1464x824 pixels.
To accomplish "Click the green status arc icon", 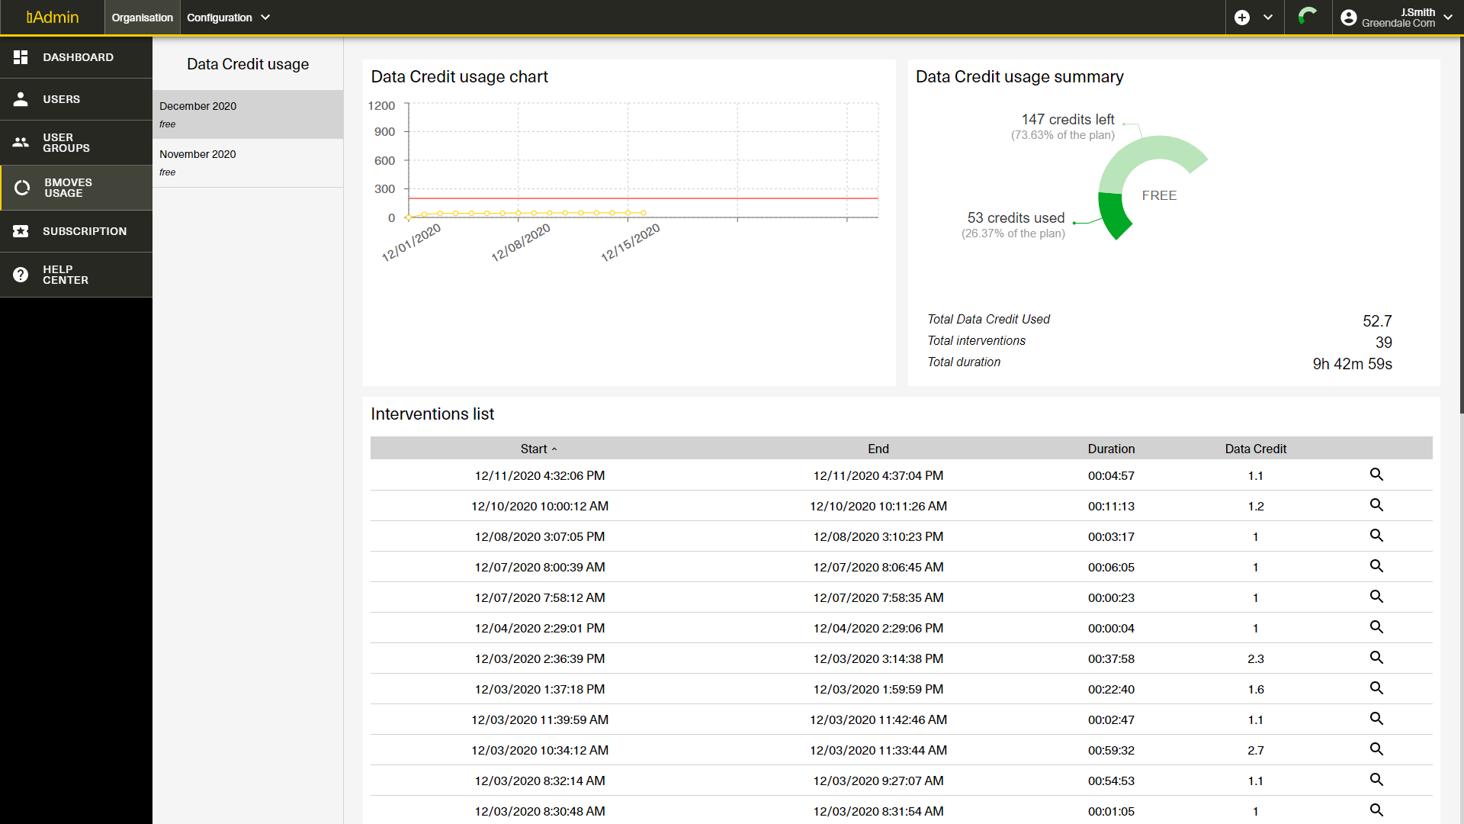I will 1308,16.
